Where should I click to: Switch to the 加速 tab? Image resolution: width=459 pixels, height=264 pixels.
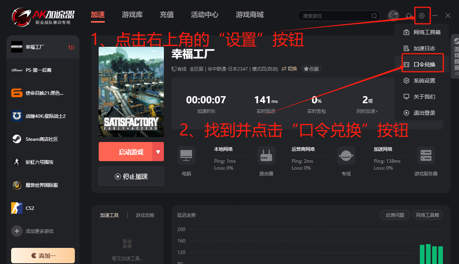(98, 15)
